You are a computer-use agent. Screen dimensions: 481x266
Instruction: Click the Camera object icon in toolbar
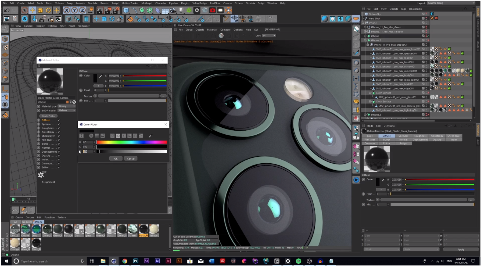pyautogui.click(x=173, y=10)
